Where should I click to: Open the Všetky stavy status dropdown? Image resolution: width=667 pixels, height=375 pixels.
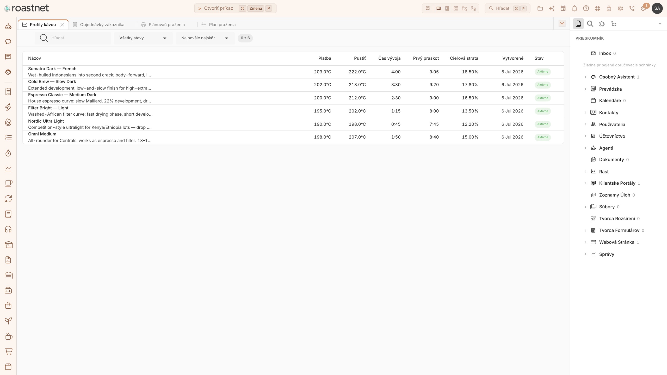143,38
